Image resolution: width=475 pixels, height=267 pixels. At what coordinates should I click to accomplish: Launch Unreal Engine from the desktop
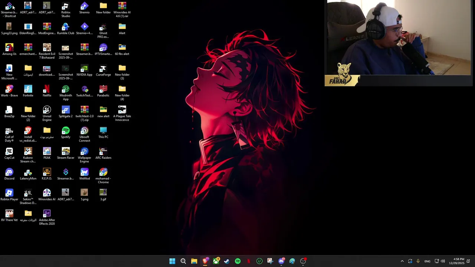[47, 113]
